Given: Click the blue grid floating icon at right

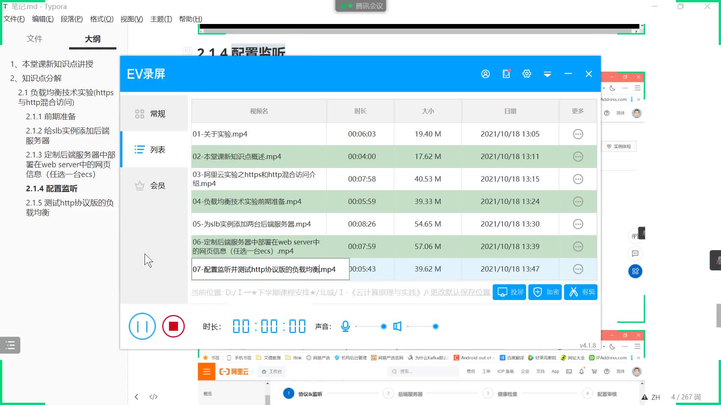Looking at the screenshot, I should pyautogui.click(x=635, y=271).
